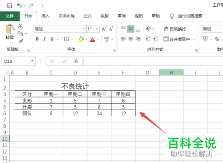
Task: Click the Enter checkmark in formula bar
Action: tap(64, 61)
